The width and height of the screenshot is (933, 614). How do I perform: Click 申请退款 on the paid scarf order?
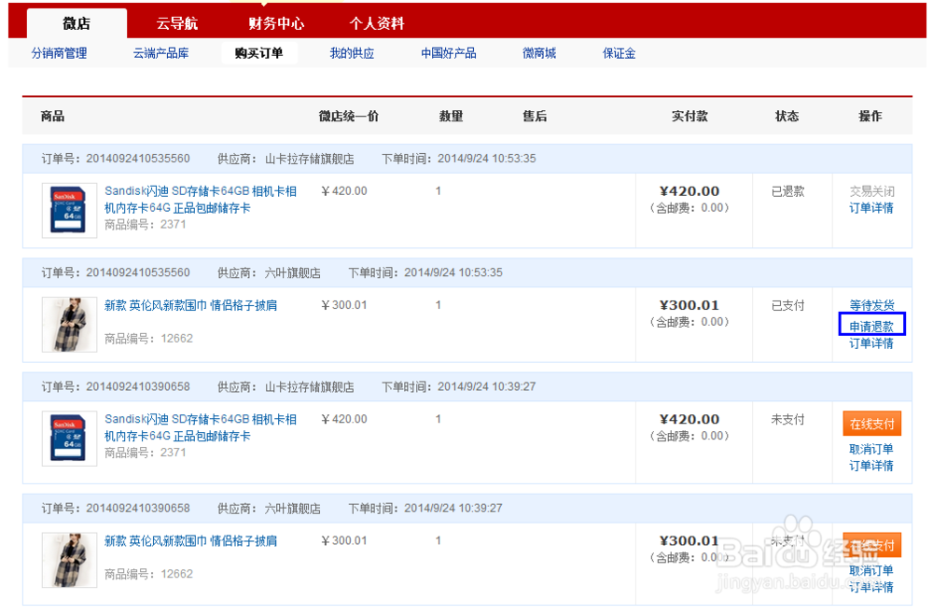point(870,325)
